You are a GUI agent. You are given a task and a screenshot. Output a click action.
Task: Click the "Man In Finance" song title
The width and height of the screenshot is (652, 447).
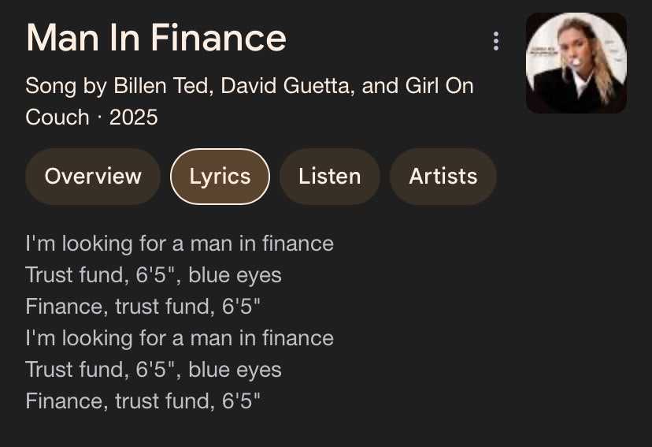point(156,38)
